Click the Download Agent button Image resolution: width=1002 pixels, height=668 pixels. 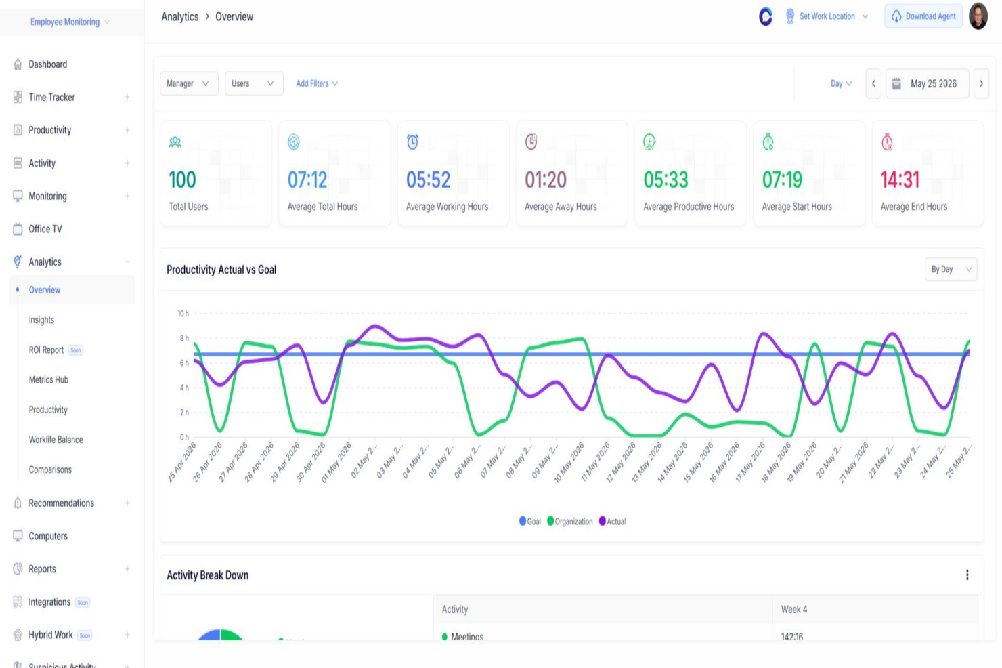click(x=923, y=16)
